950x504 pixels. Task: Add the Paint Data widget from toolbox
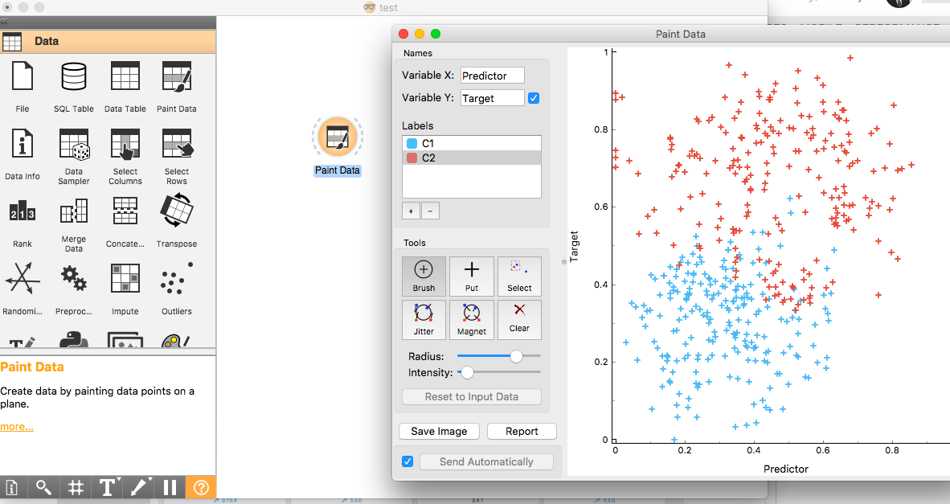176,87
